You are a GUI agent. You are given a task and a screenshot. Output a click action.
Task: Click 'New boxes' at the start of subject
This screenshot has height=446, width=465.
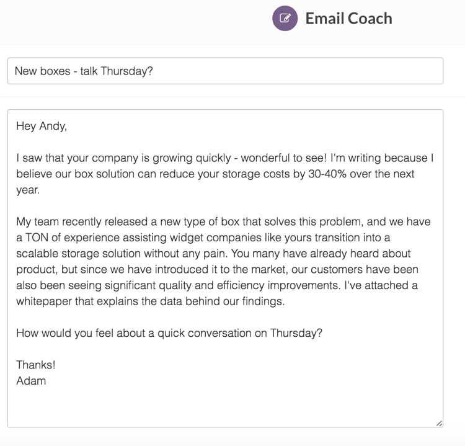42,71
